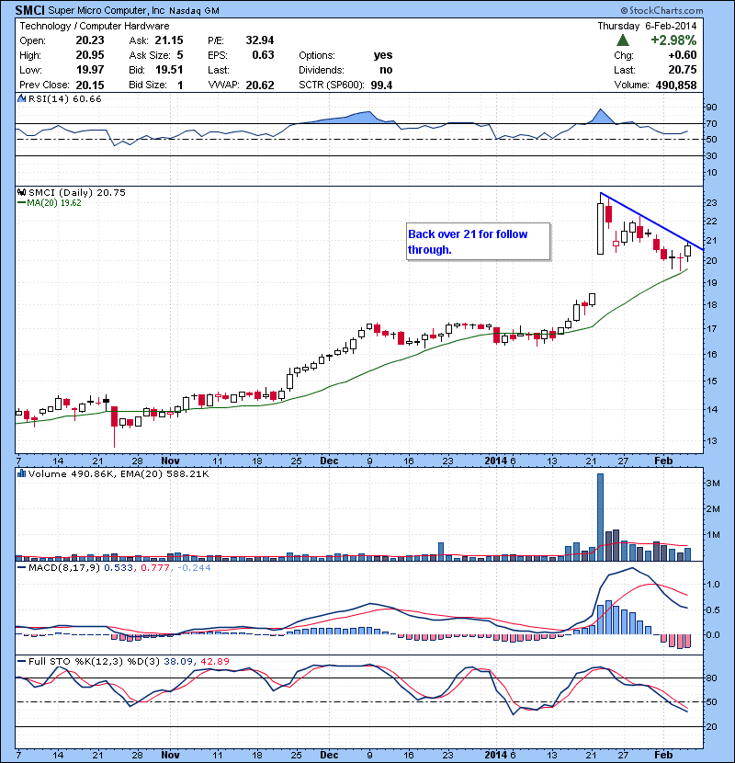Screen dimensions: 735x763
Task: Click the MA(20) 19.62 legend
Action: tap(50, 203)
